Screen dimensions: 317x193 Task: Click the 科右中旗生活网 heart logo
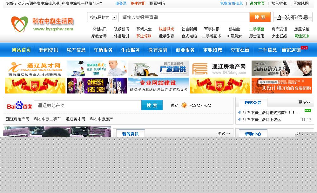pos(20,24)
